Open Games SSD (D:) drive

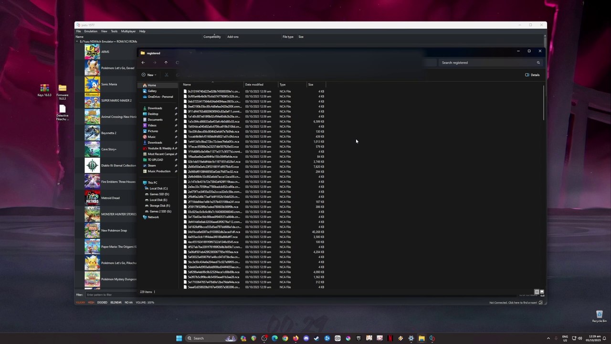159,194
